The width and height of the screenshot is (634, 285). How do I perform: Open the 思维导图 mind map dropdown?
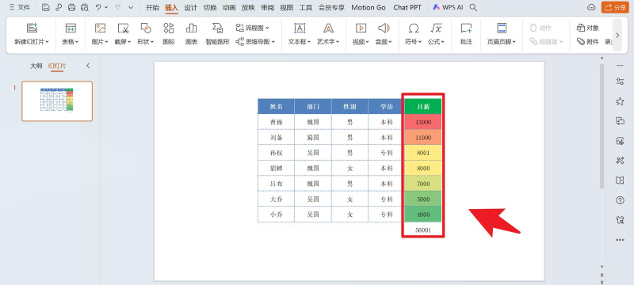pos(255,41)
